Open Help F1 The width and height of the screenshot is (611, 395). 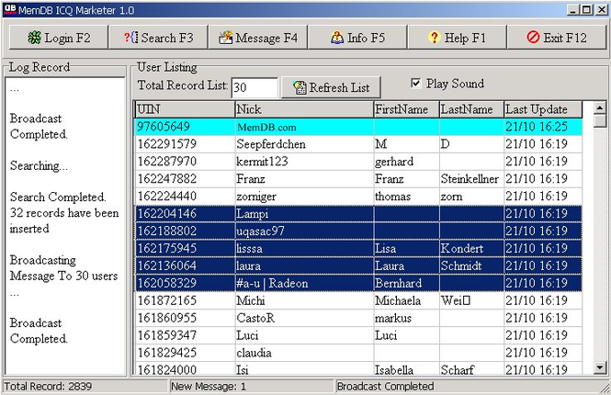click(x=457, y=38)
